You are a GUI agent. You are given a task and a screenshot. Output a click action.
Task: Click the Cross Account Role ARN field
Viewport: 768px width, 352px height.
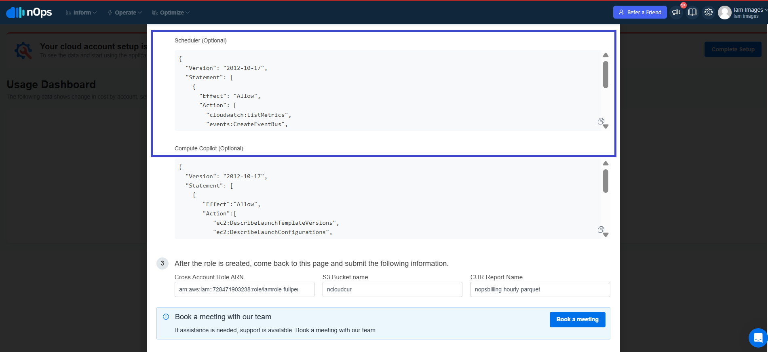[245, 289]
